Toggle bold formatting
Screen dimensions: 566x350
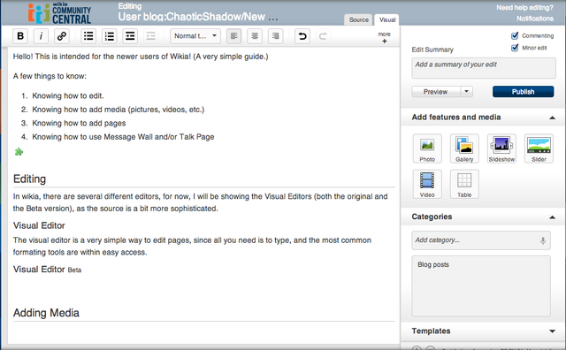pyautogui.click(x=20, y=36)
